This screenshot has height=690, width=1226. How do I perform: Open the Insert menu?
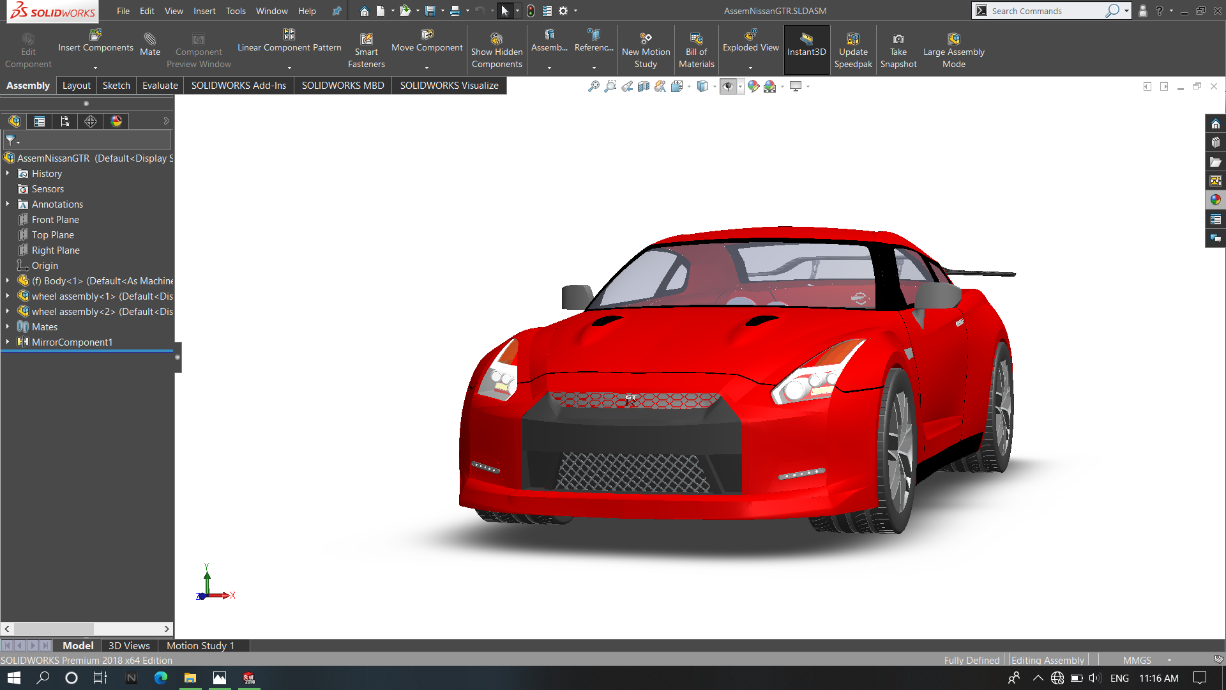click(x=204, y=11)
